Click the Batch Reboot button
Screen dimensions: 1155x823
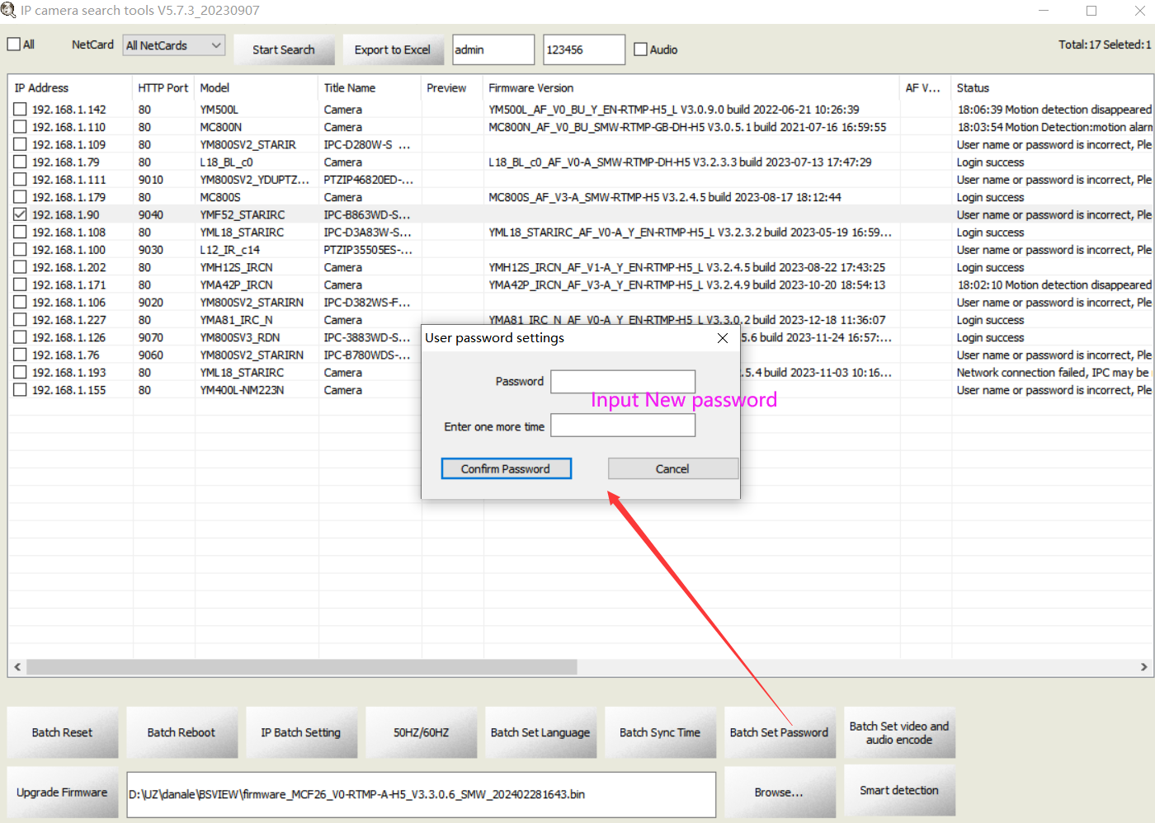[181, 732]
